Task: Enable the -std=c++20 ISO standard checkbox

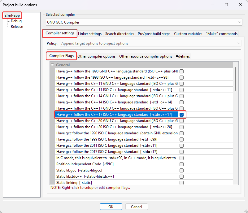Action: pos(181,127)
